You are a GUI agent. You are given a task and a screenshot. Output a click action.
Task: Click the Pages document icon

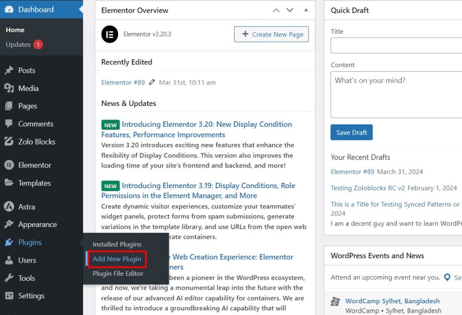9,106
